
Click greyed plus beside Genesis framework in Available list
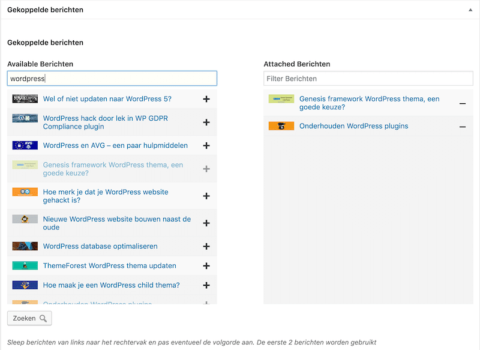(206, 169)
